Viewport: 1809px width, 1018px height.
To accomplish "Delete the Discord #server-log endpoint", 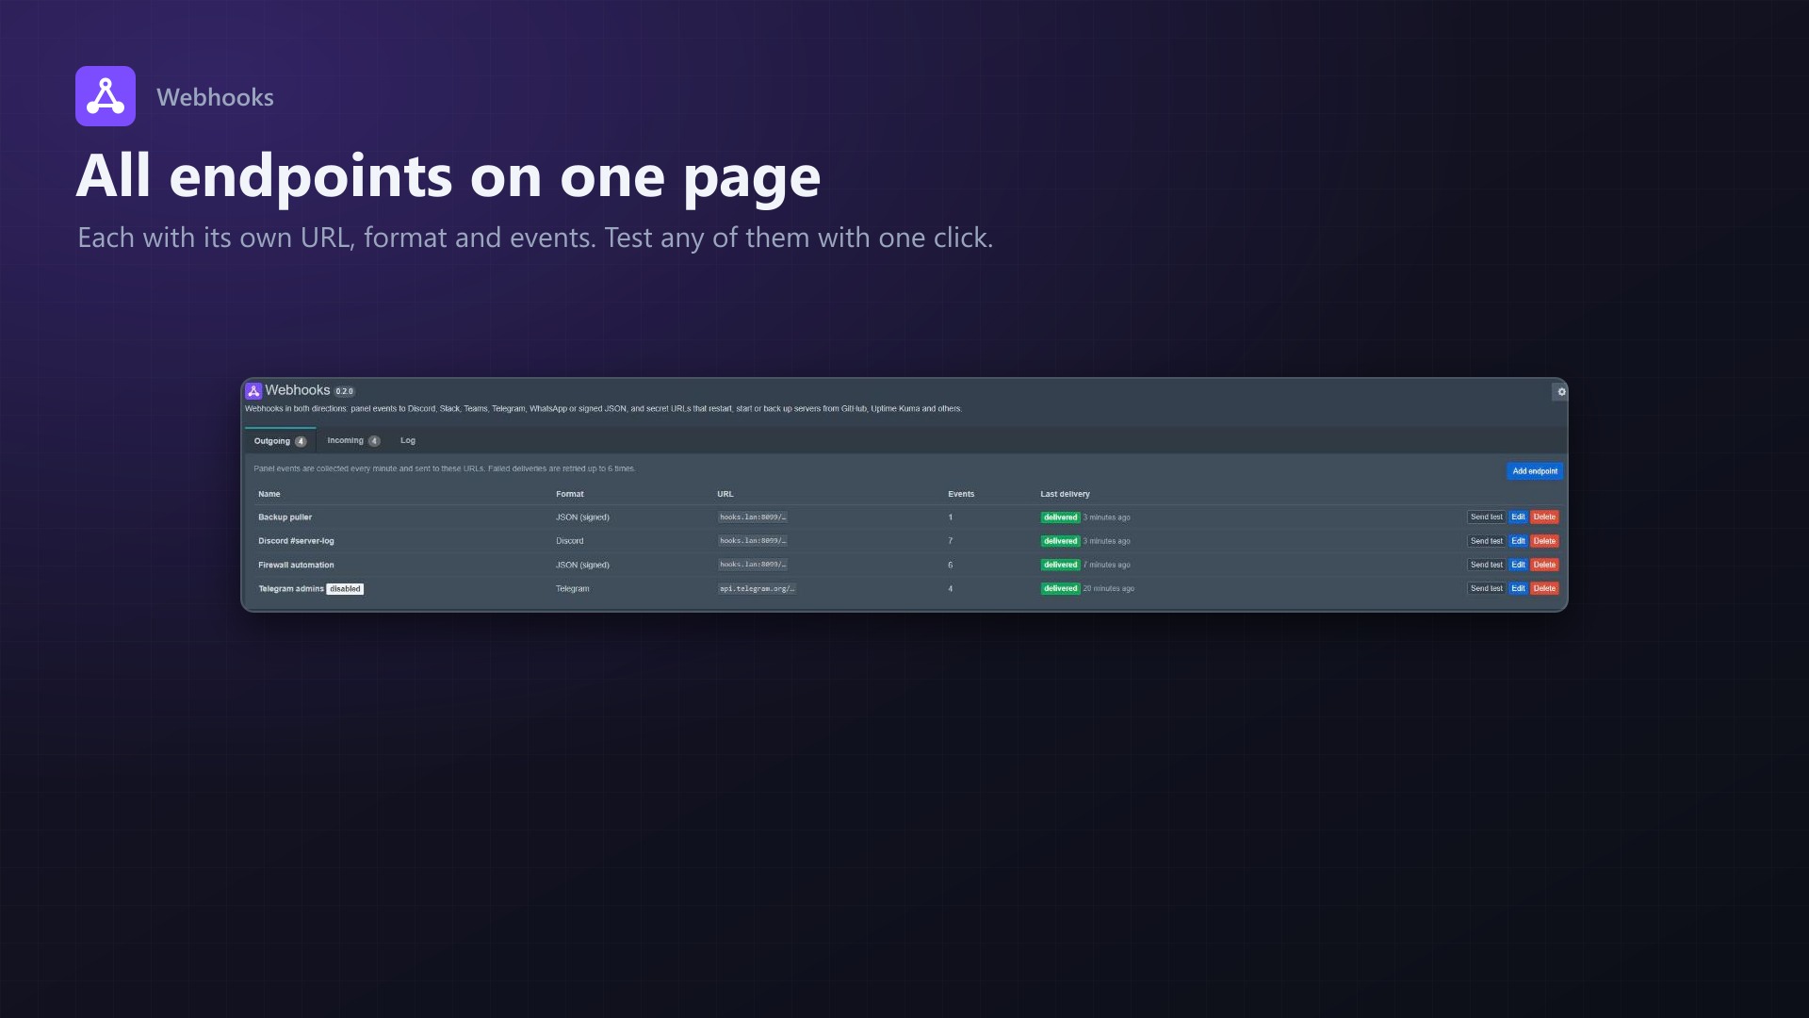I will click(1544, 541).
